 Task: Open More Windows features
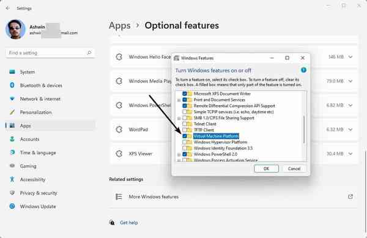point(234,196)
